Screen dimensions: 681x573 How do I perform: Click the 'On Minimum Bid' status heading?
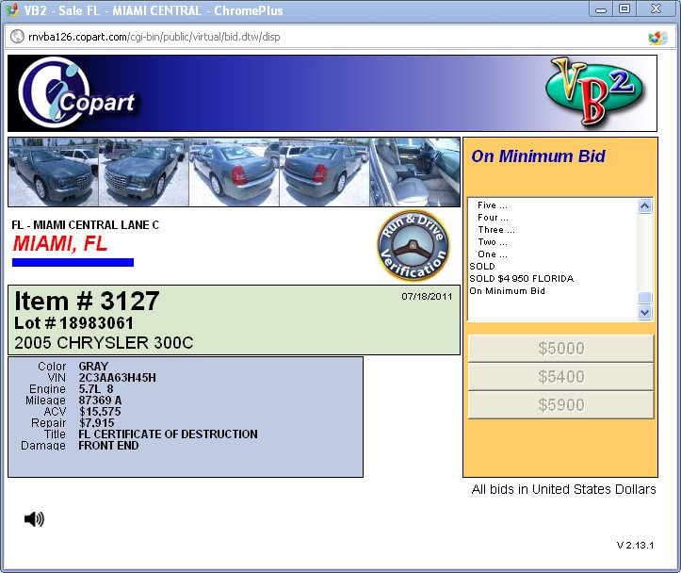538,156
